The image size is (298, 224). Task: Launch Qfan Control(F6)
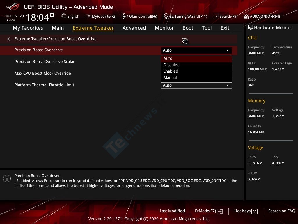coord(143,16)
